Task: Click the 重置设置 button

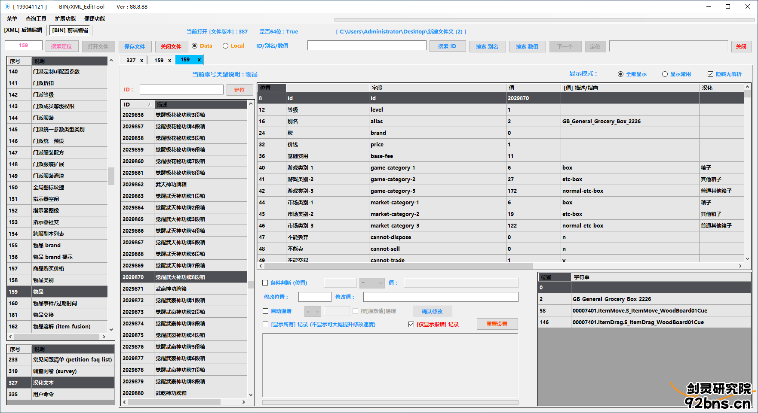Action: (497, 324)
